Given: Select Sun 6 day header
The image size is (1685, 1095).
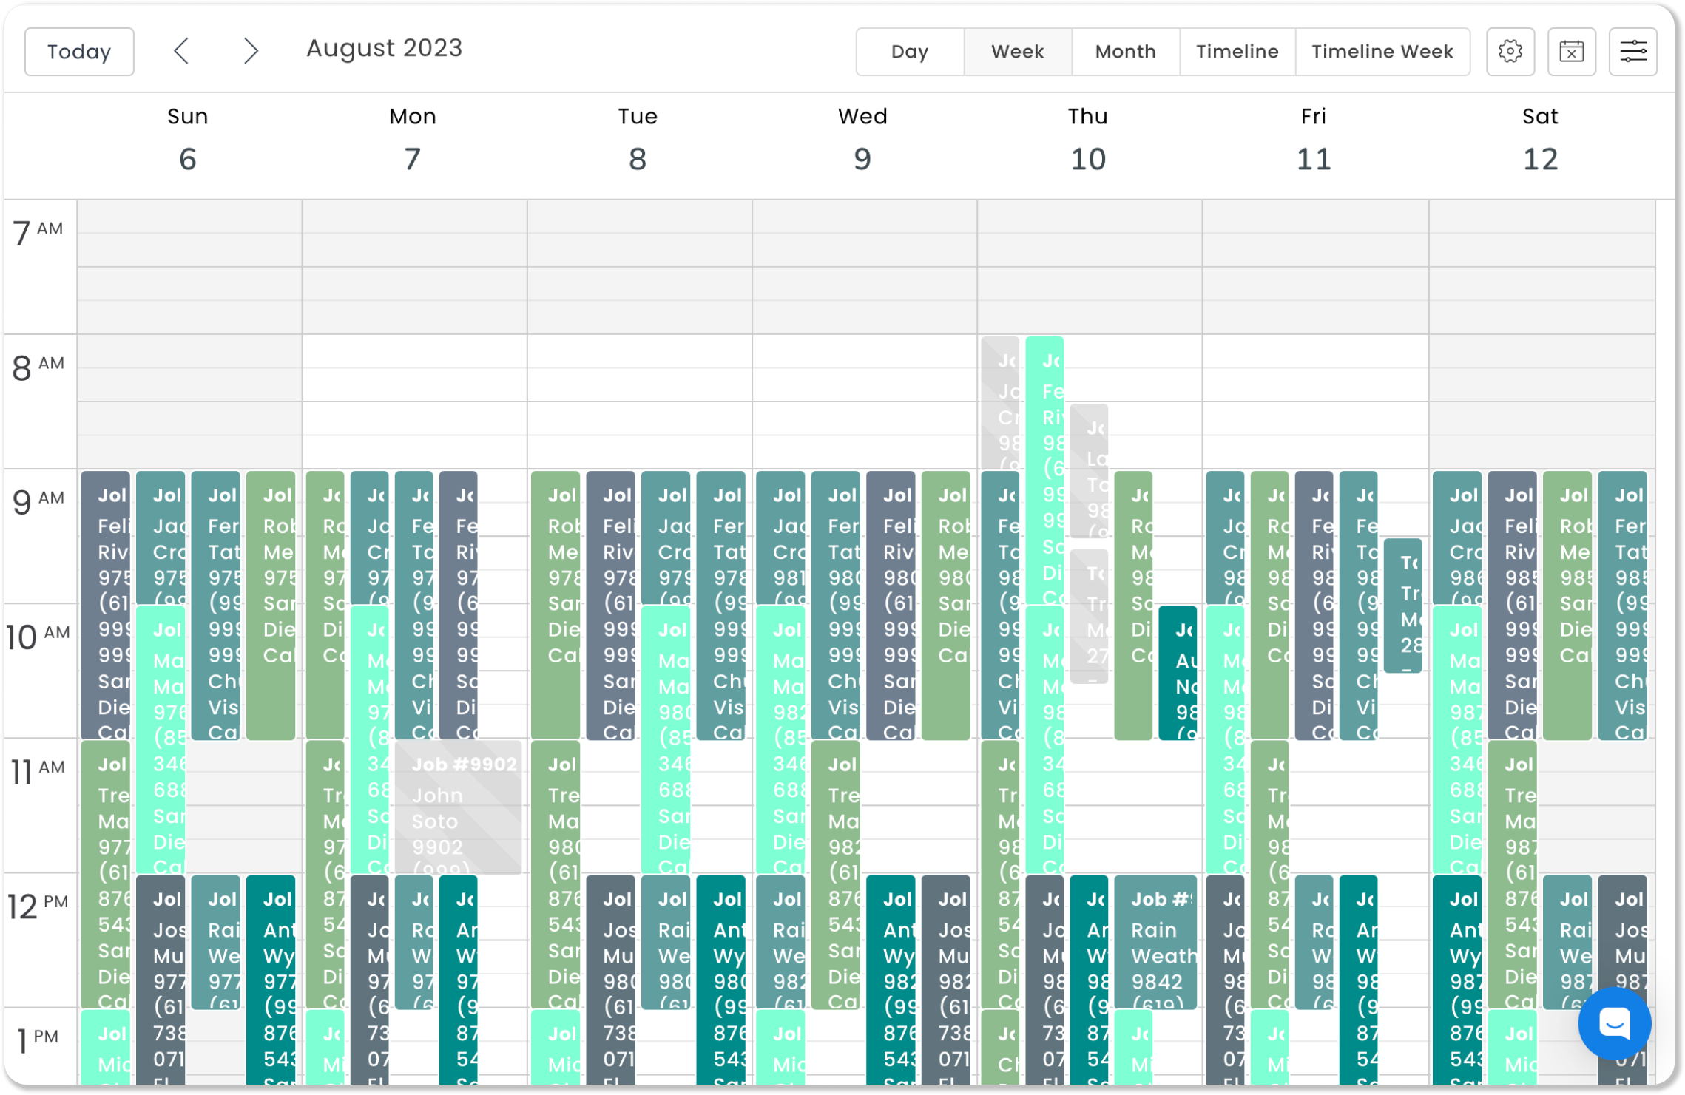Looking at the screenshot, I should pos(188,140).
